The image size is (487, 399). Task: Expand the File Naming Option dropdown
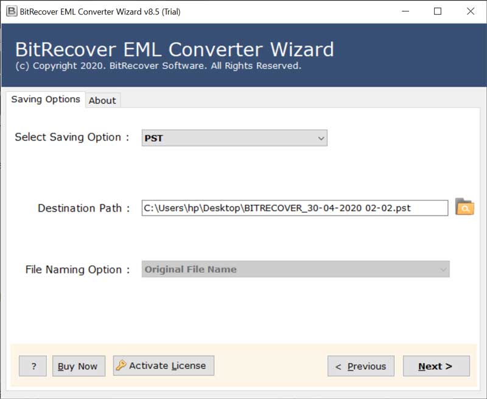click(295, 269)
